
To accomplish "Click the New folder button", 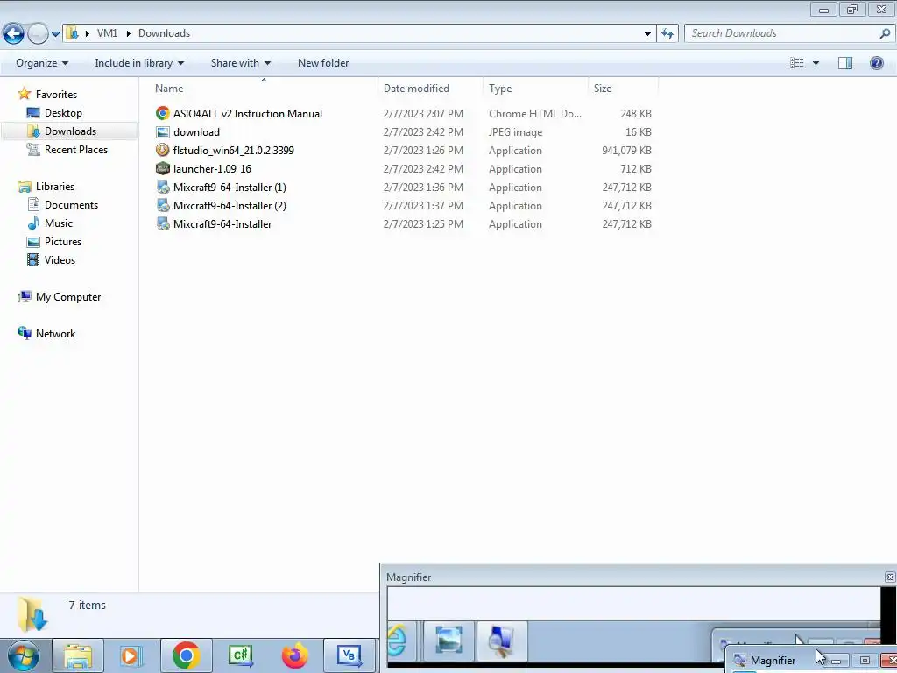I will pos(323,63).
